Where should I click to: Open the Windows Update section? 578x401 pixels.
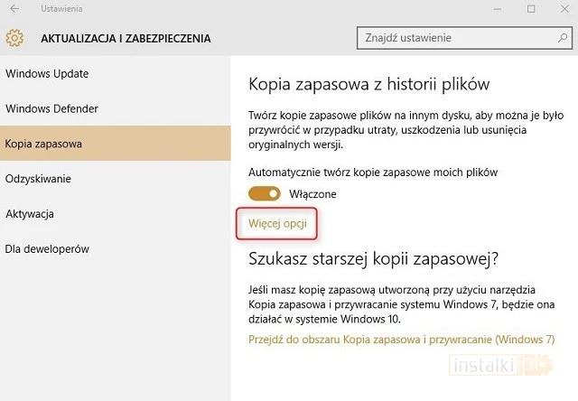click(x=47, y=74)
